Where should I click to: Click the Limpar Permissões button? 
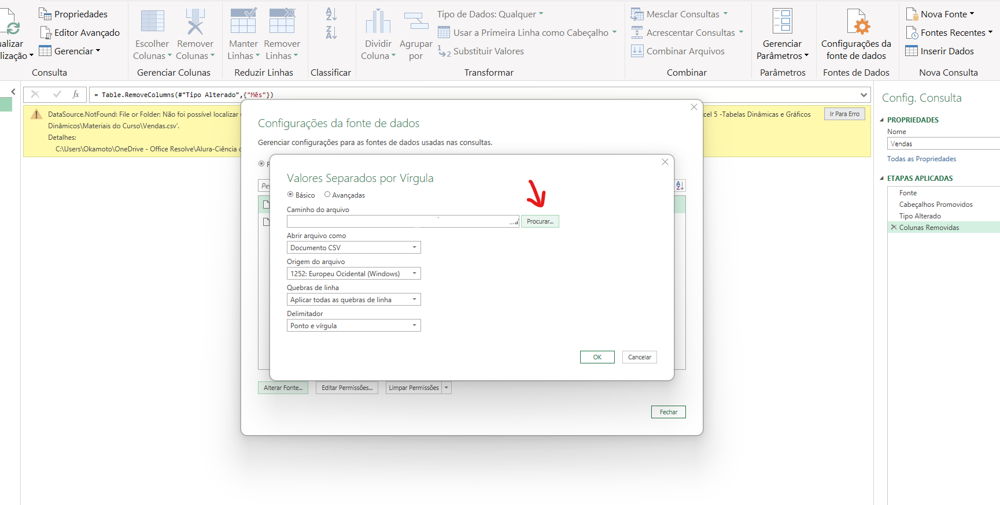tap(414, 388)
